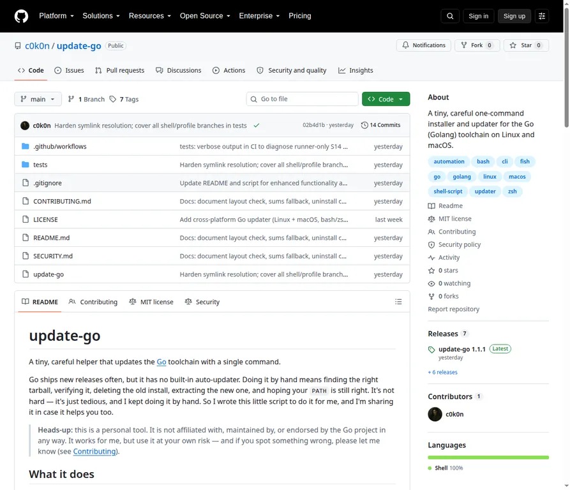Star the update-go repository
Viewport: 570px width, 490px height.
(526, 45)
